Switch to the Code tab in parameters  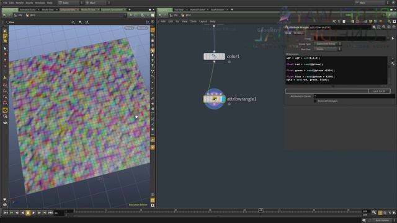coord(288,33)
